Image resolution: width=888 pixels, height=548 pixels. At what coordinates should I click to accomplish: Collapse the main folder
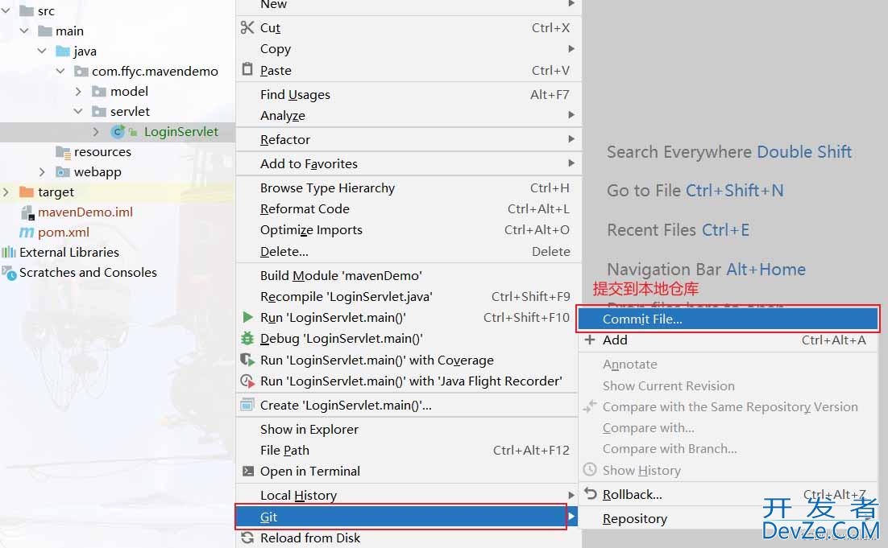[24, 31]
